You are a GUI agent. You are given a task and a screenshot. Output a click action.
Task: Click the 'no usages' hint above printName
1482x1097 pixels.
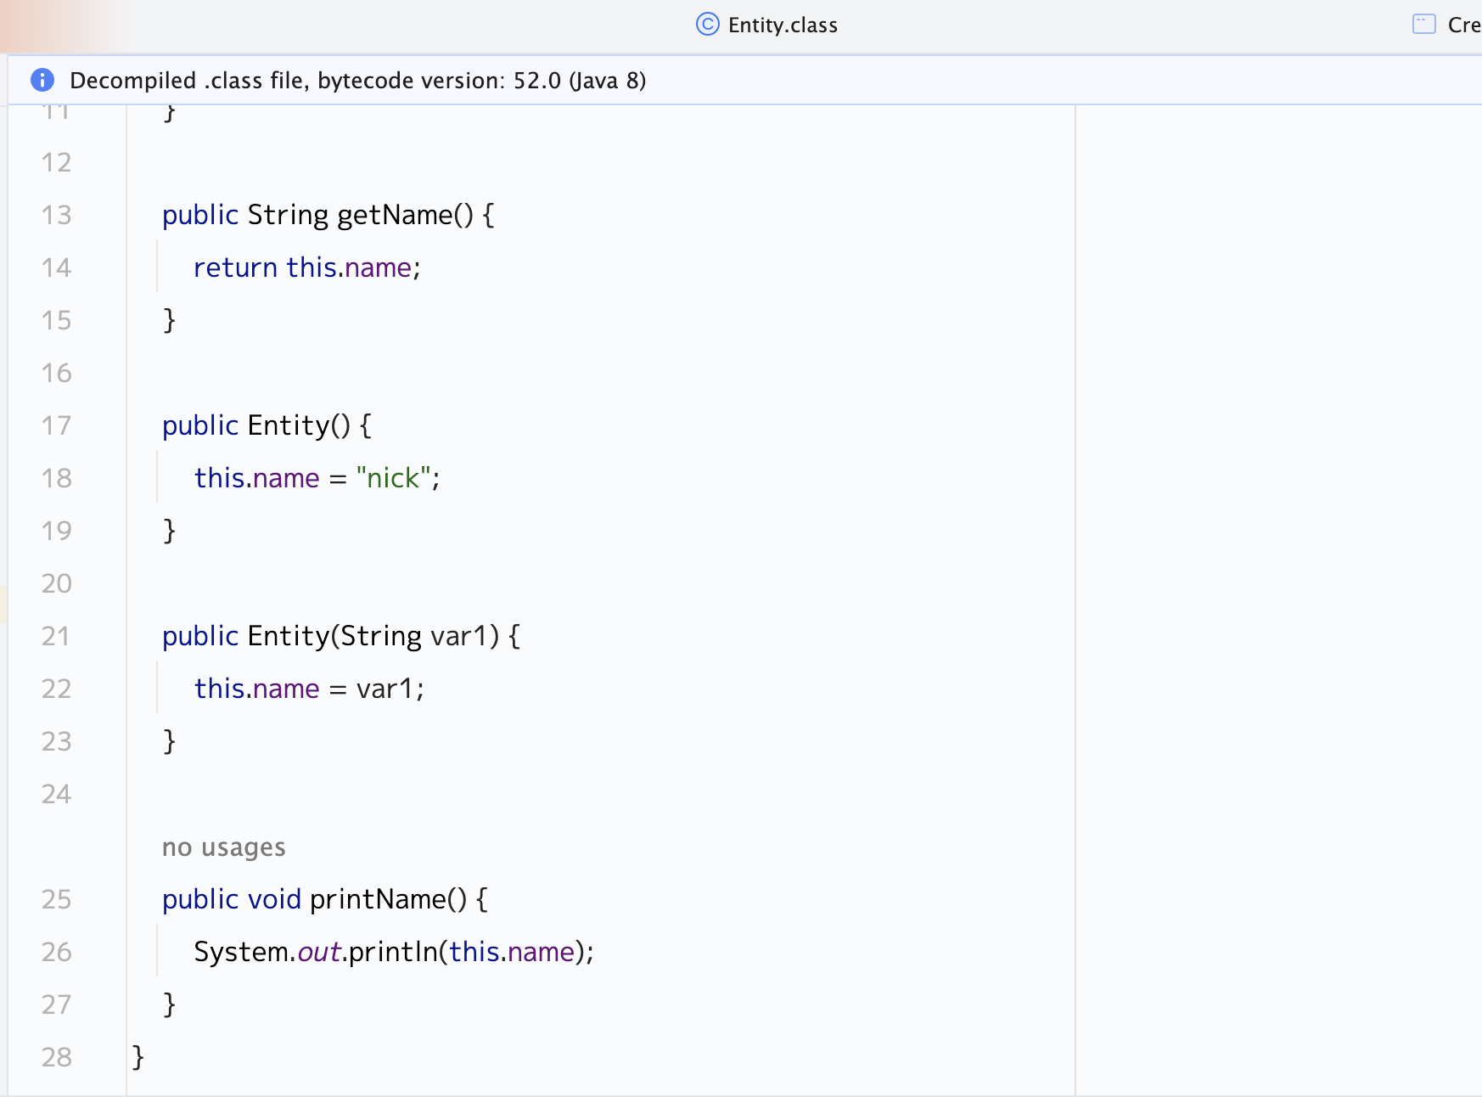pos(223,847)
